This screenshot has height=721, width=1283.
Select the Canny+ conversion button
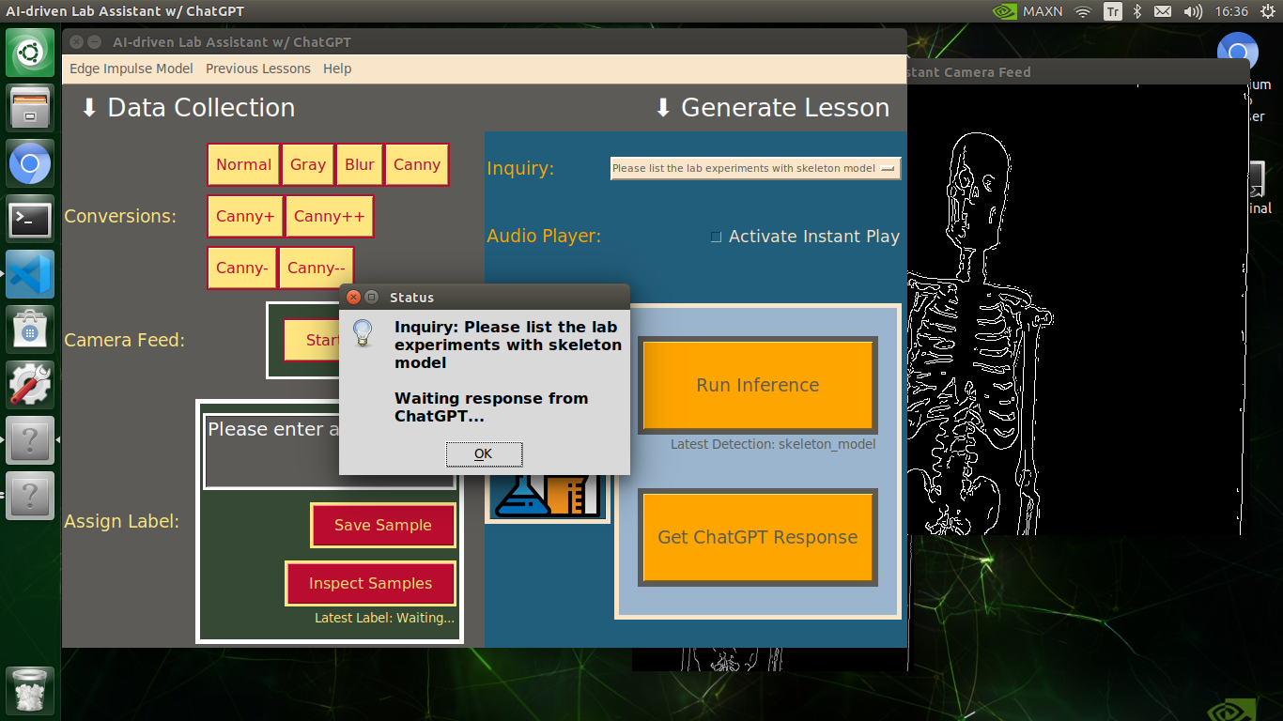tap(245, 216)
